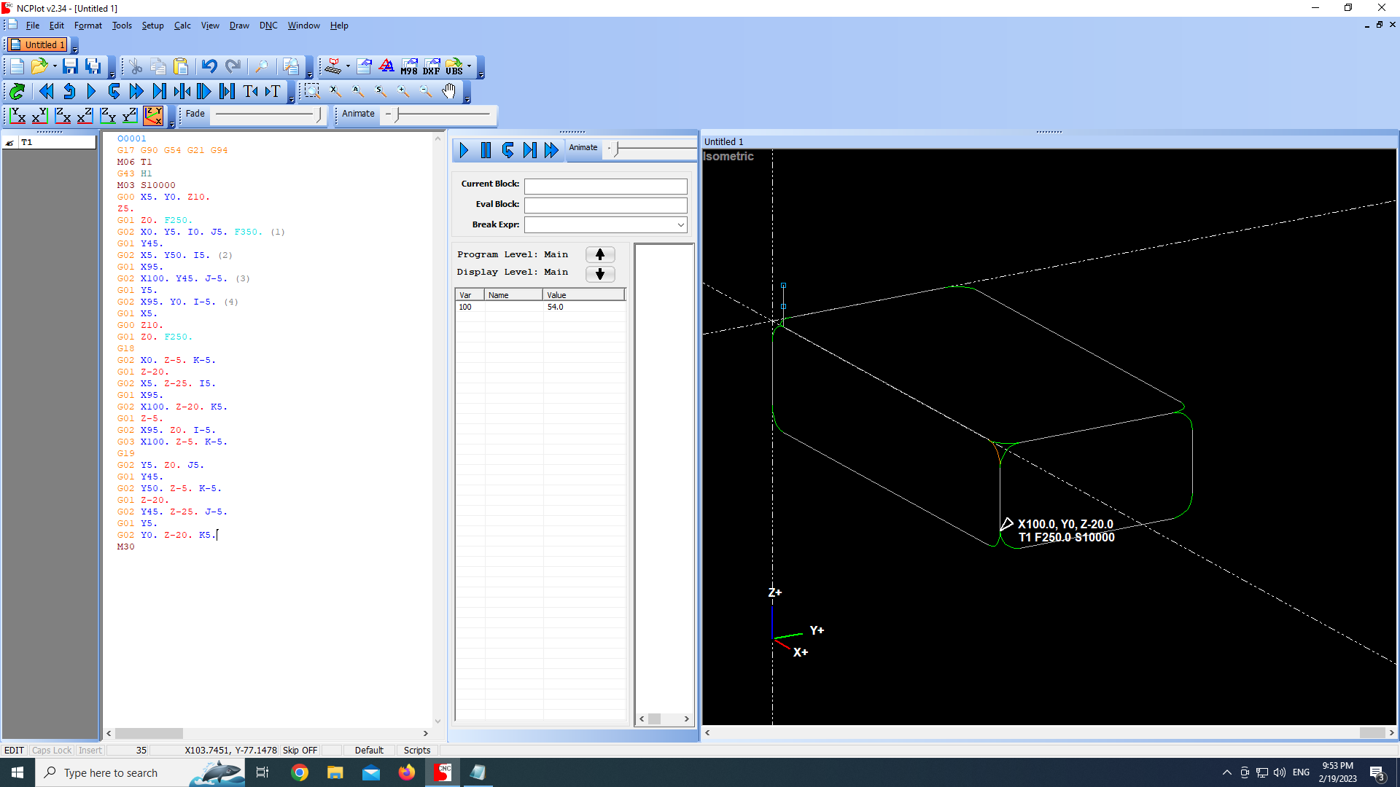Click the green regenerate plot icon
The height and width of the screenshot is (787, 1400).
point(17,91)
